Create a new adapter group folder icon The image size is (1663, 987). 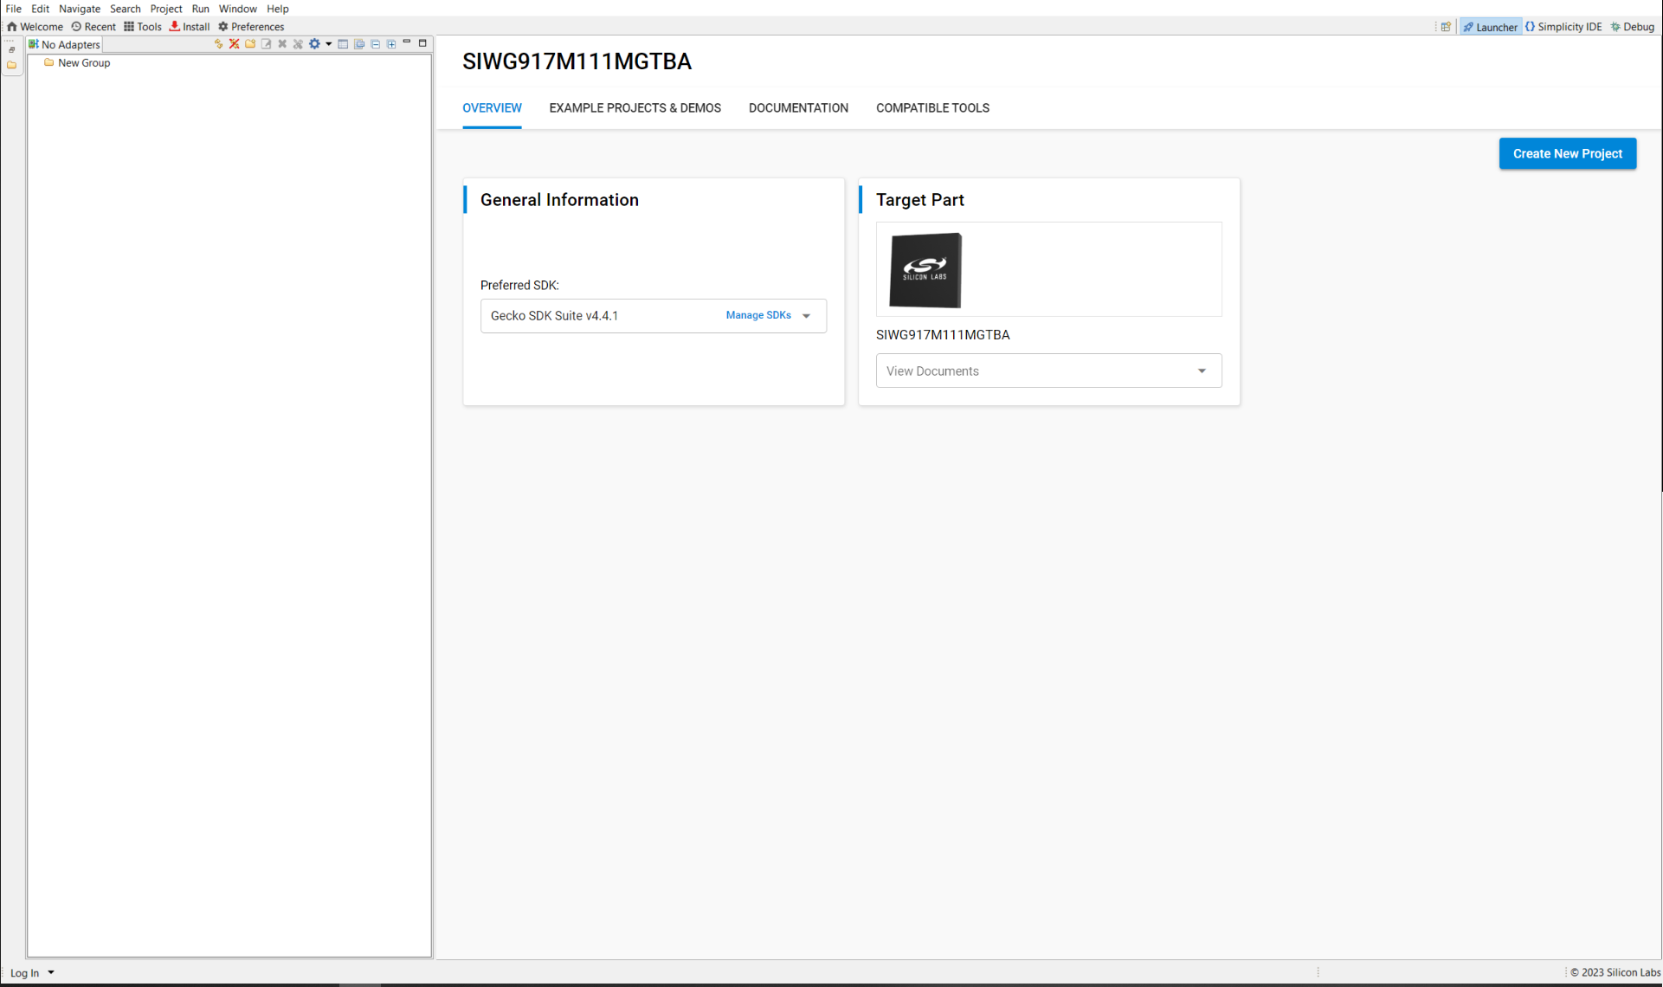250,44
